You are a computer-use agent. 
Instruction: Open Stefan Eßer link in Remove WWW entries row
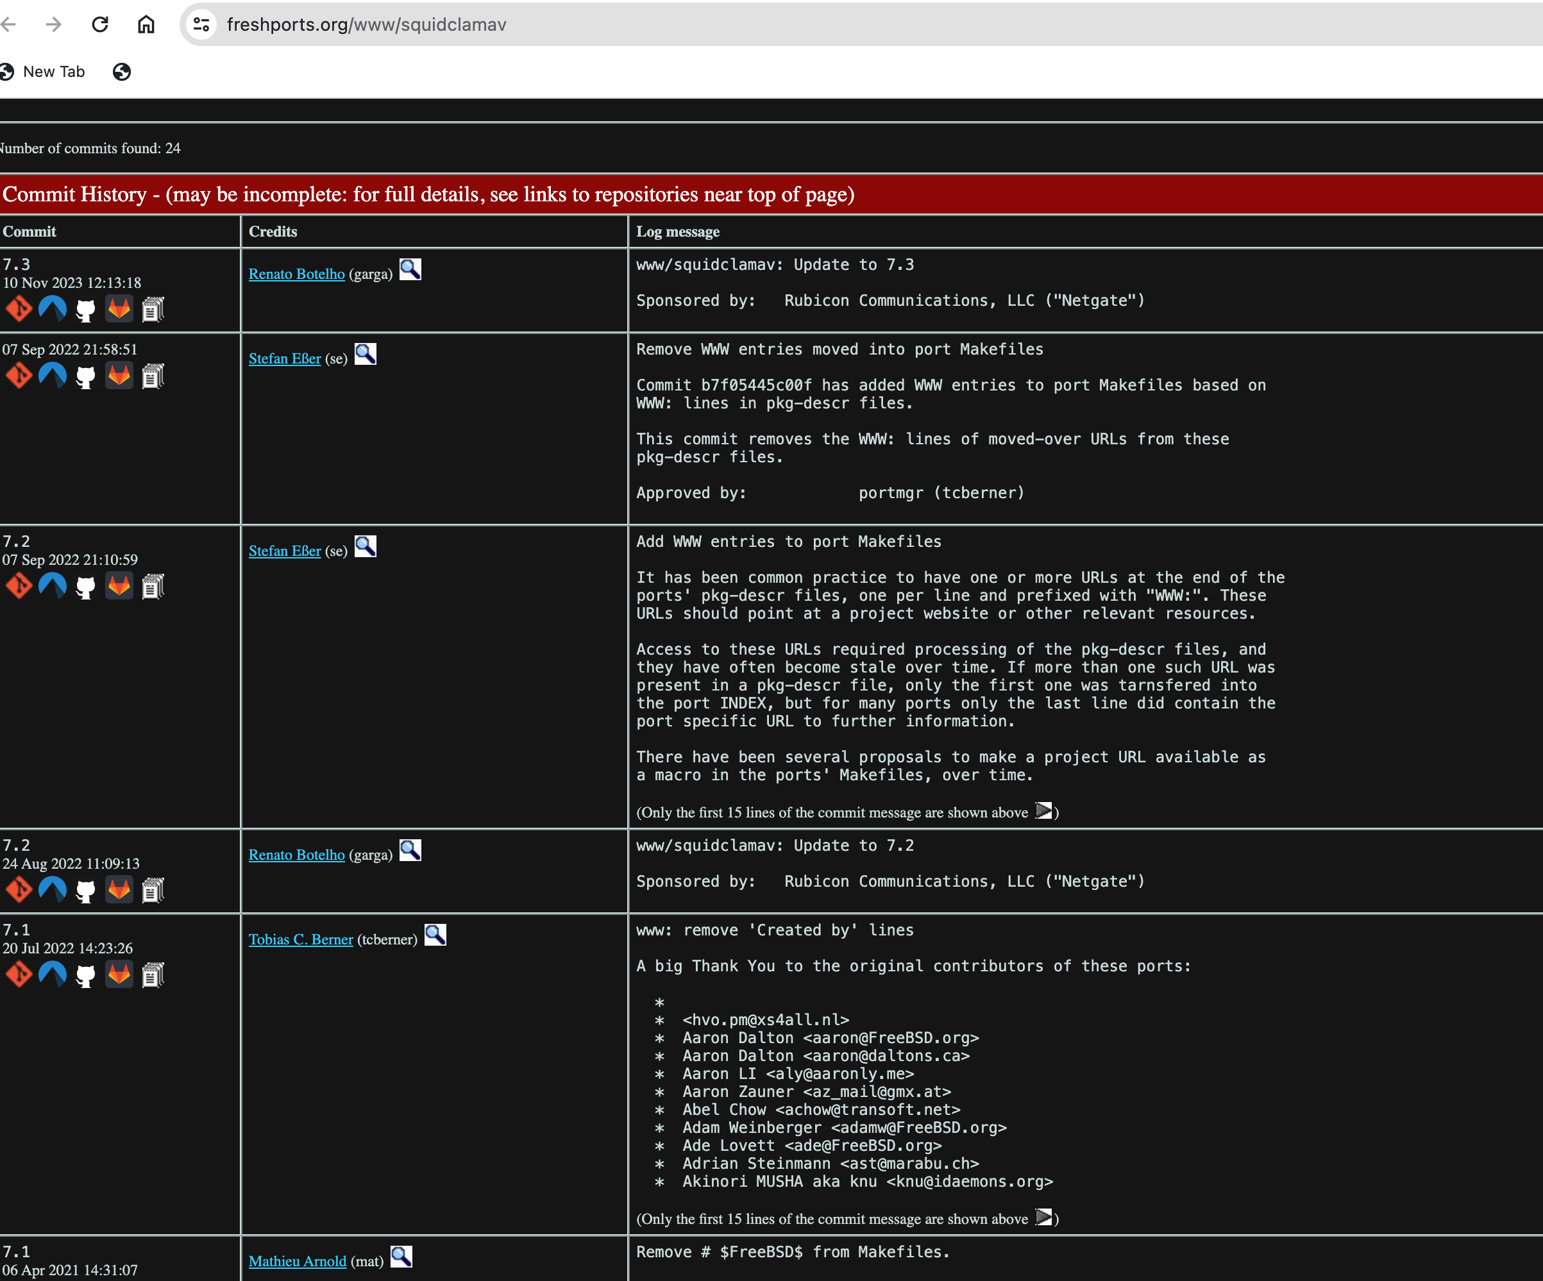tap(284, 358)
